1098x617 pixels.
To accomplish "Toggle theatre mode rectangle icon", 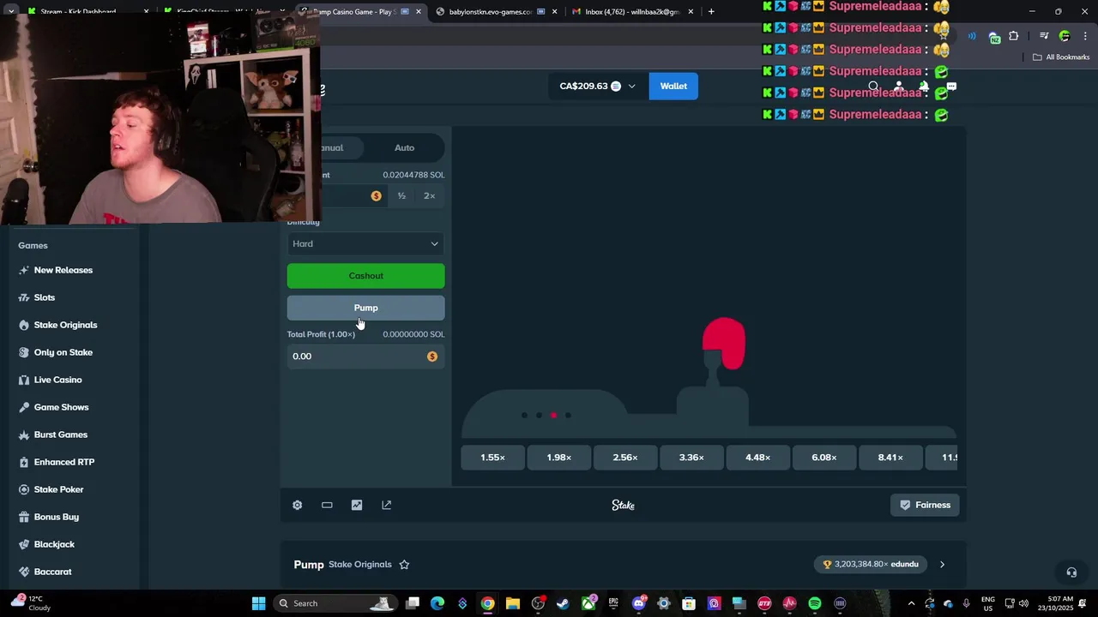I will [x=327, y=505].
